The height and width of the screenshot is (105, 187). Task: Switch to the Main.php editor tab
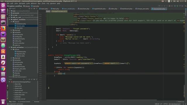[x=56, y=9]
